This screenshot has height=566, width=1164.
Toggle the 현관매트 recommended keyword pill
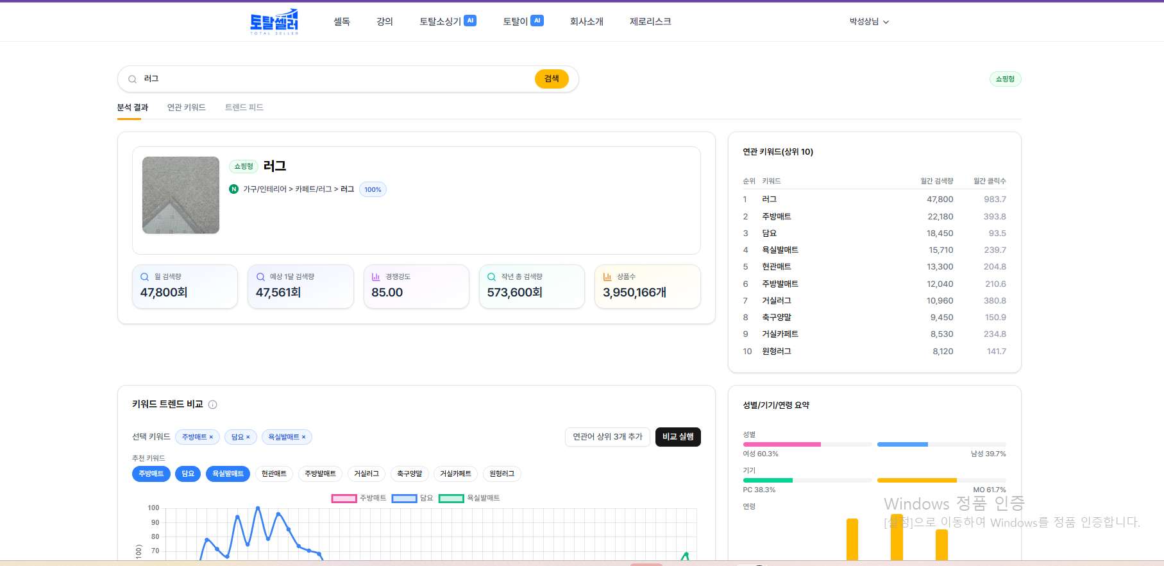274,474
